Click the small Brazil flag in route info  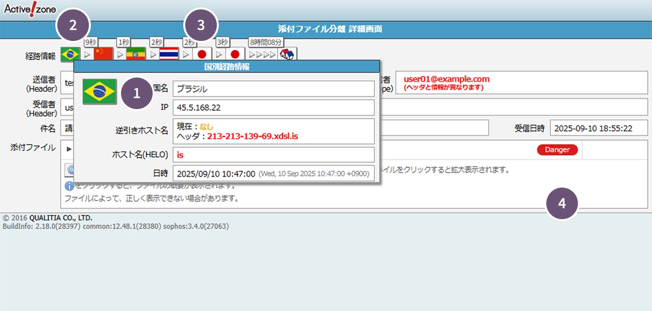(x=70, y=54)
